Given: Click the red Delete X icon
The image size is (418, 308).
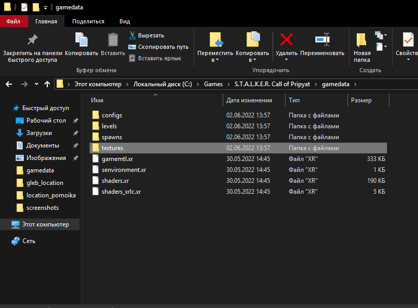Looking at the screenshot, I should (x=286, y=40).
